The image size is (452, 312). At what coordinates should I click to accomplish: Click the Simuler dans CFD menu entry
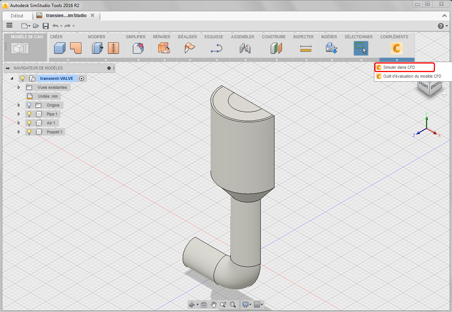click(x=399, y=67)
